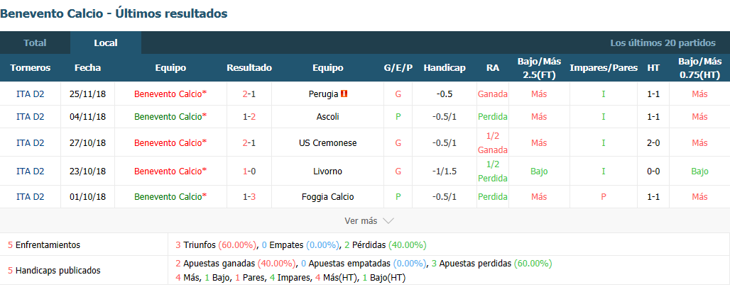
Task: Click the Ver más text
Action: 361,221
